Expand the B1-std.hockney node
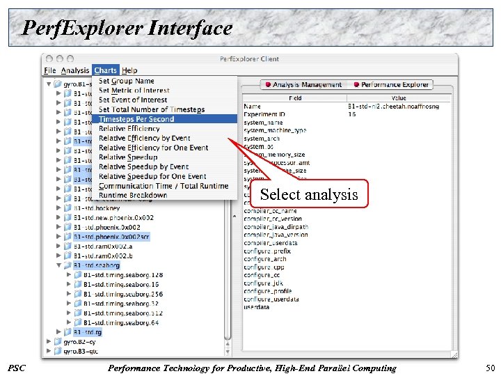The width and height of the screenshot is (501, 376). pyautogui.click(x=58, y=207)
